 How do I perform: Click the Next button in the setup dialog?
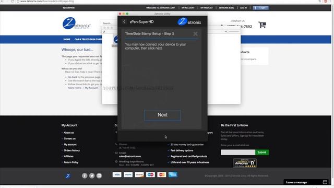tap(162, 115)
